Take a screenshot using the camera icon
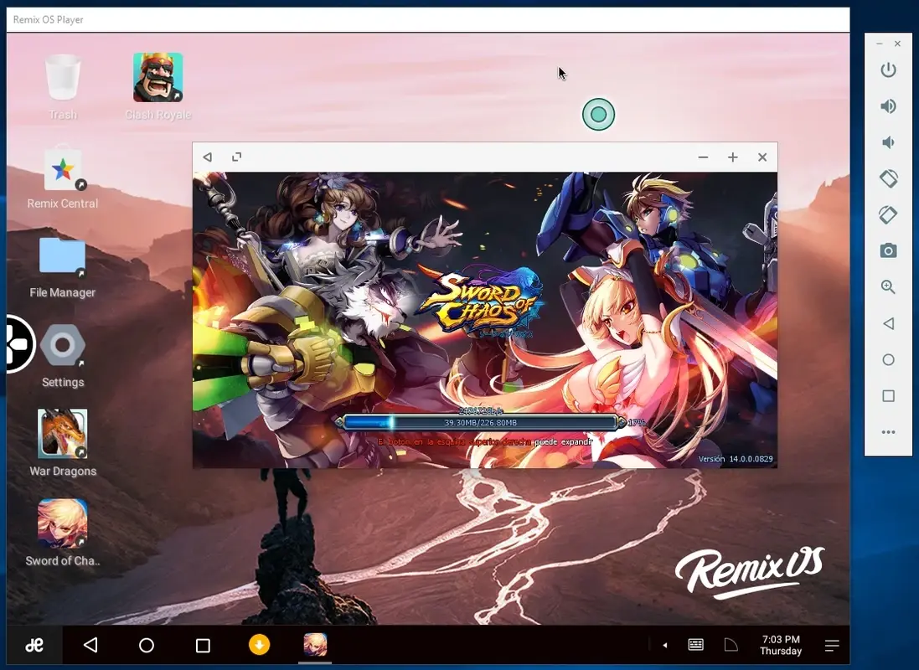The height and width of the screenshot is (670, 919). coord(888,250)
